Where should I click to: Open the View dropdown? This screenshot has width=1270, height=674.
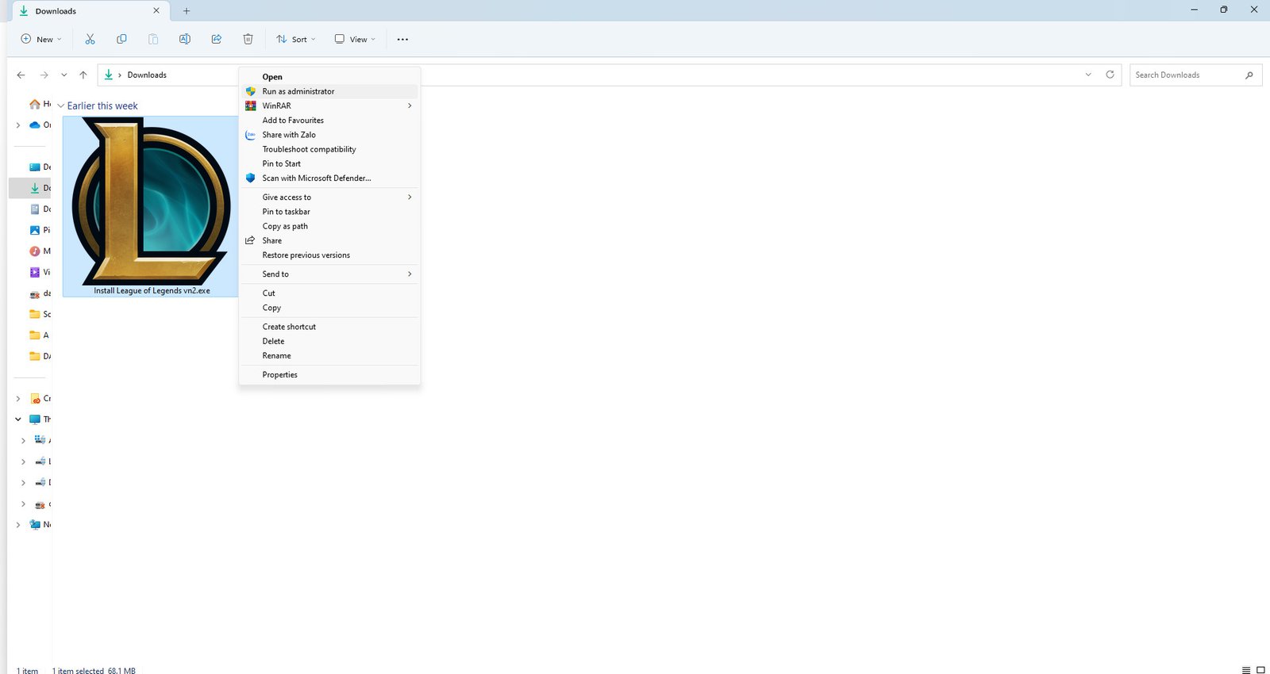(355, 39)
